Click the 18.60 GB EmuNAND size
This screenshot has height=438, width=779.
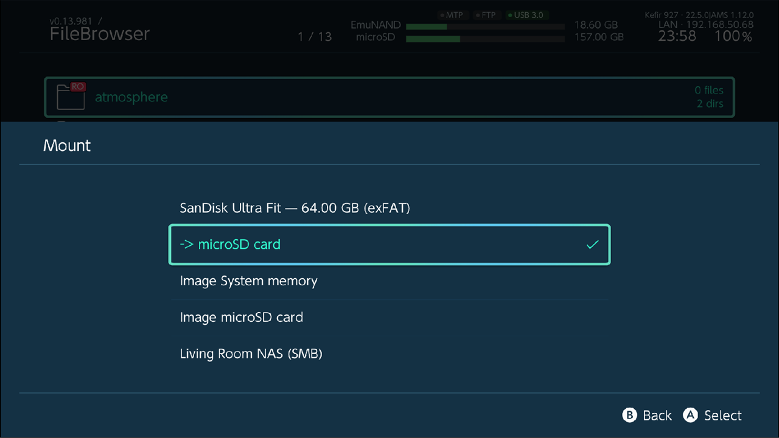tap(596, 26)
